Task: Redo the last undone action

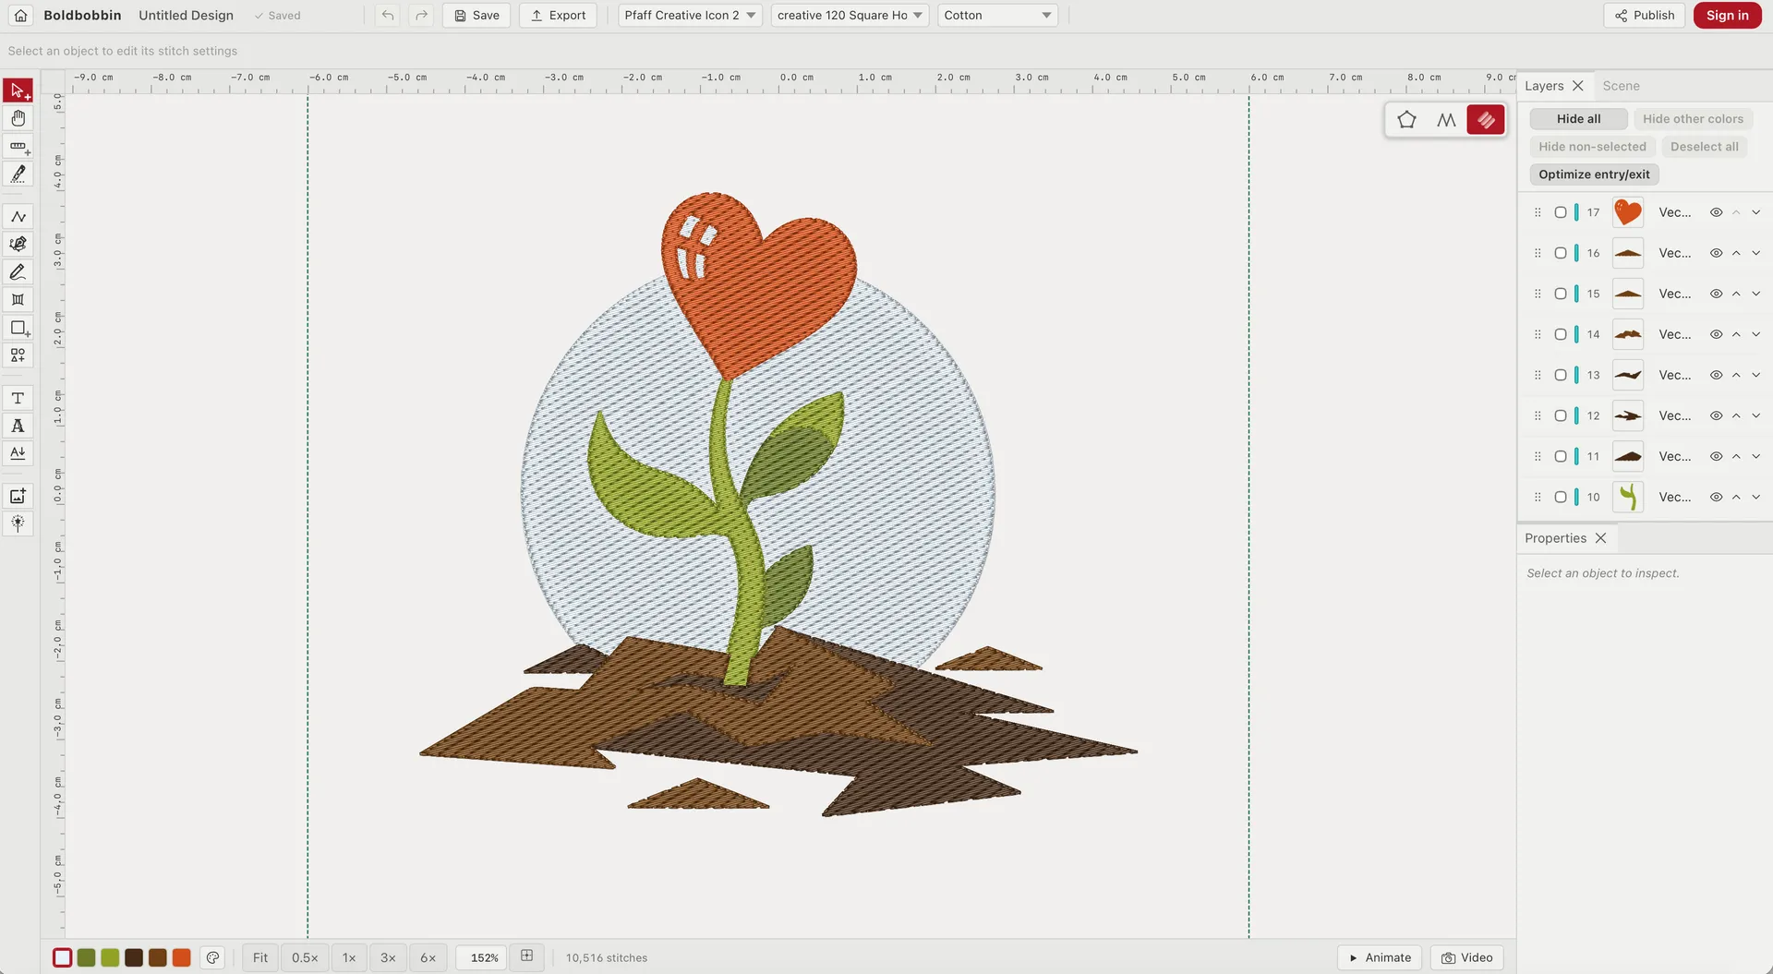Action: [x=421, y=16]
